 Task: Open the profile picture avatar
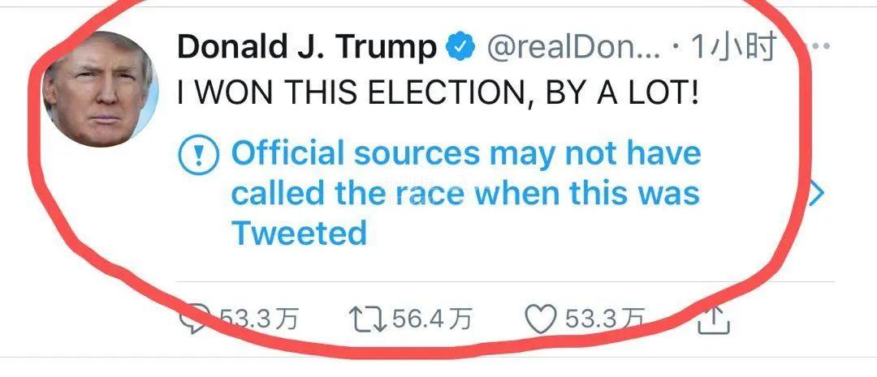coord(101,89)
